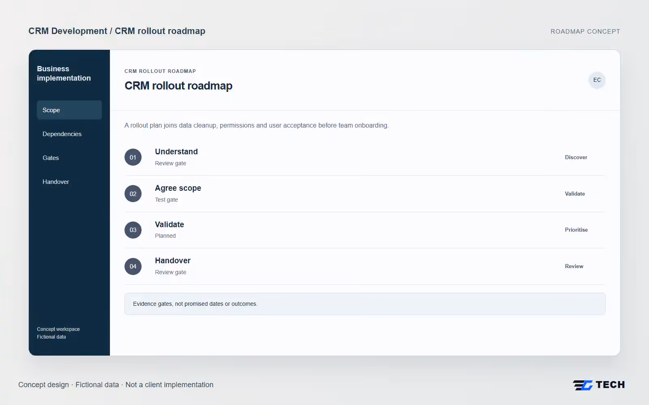The height and width of the screenshot is (405, 649).
Task: Select the Handover step title
Action: coord(173,260)
